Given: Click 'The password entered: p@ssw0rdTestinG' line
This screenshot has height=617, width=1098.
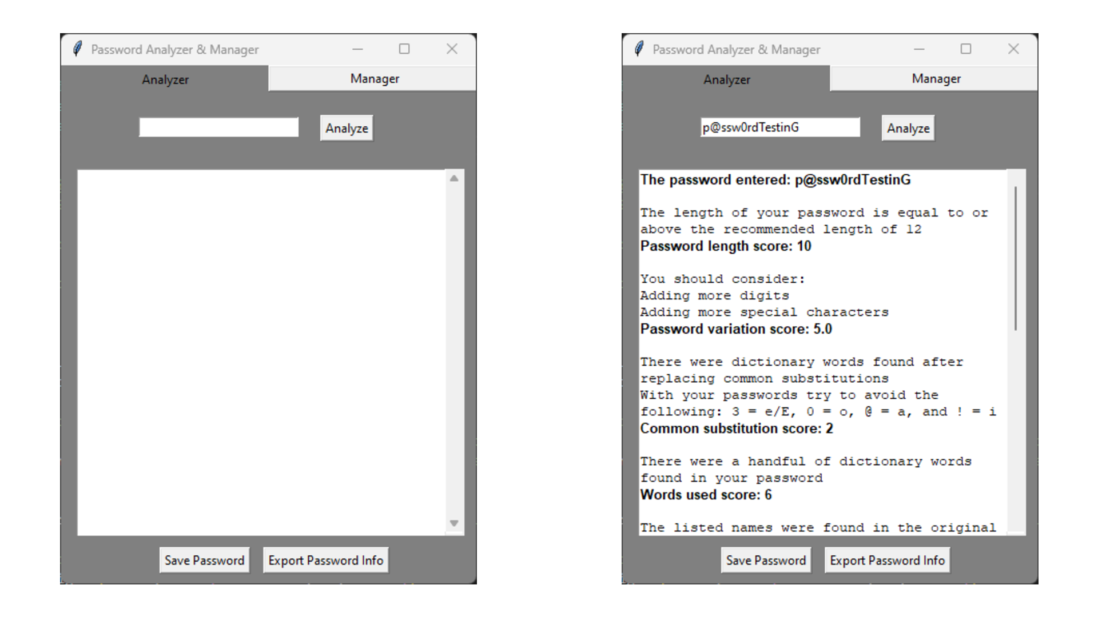Looking at the screenshot, I should pos(775,180).
